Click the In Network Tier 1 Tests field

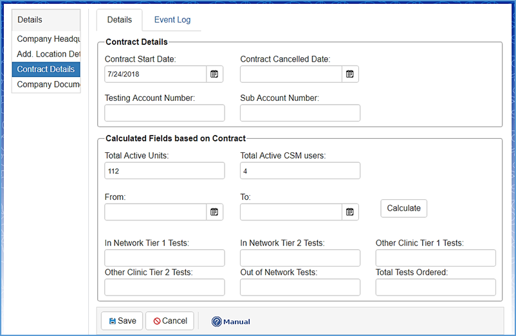coord(164,258)
